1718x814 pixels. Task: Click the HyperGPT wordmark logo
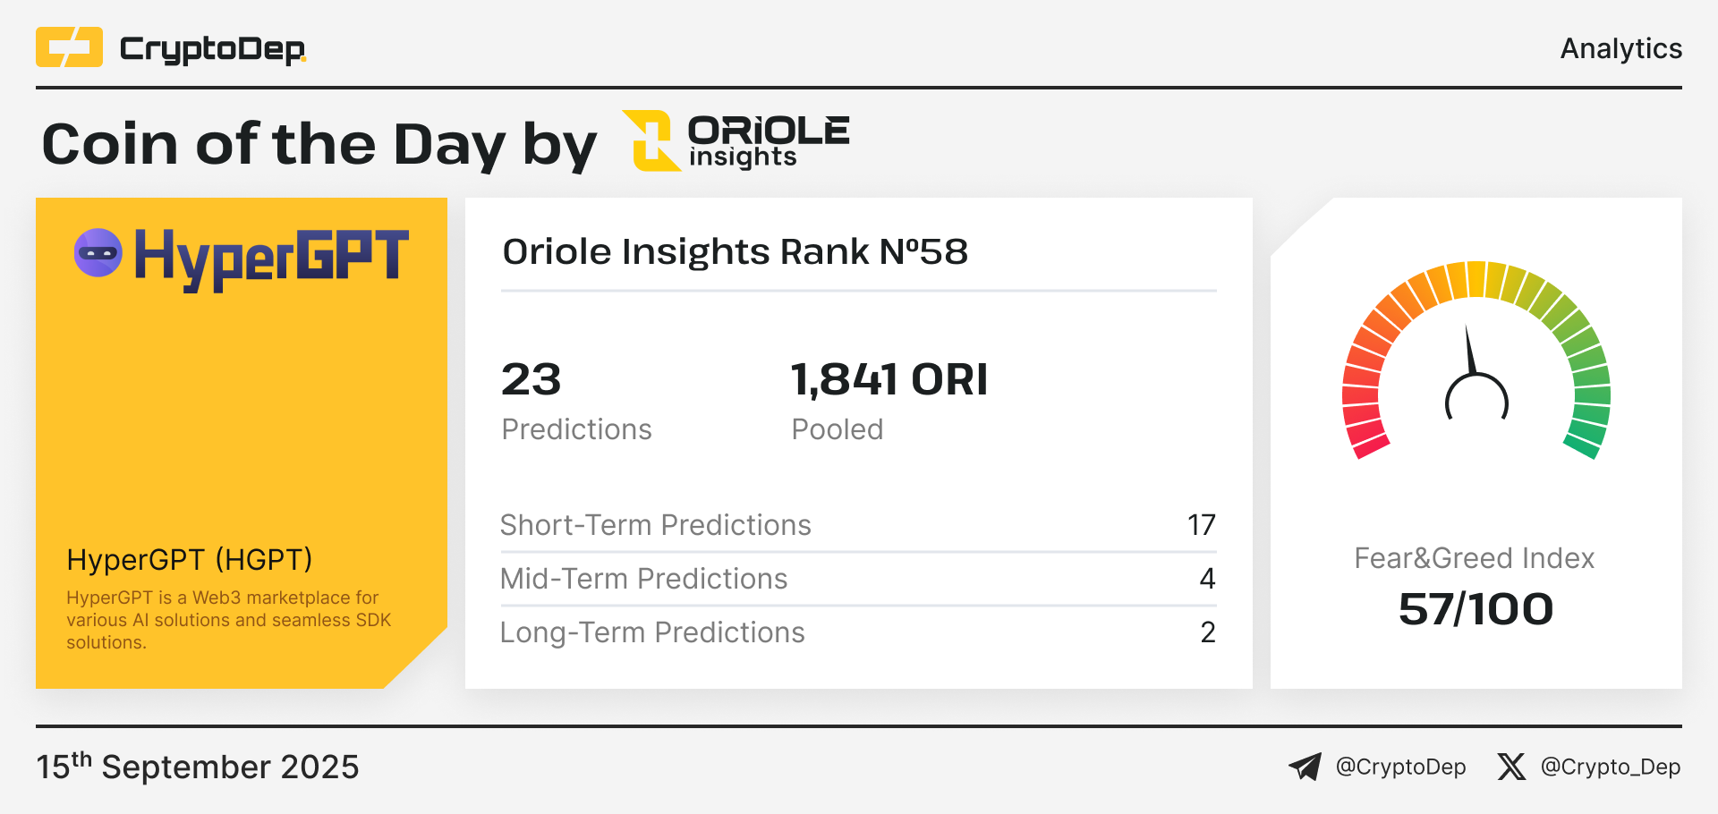click(271, 259)
